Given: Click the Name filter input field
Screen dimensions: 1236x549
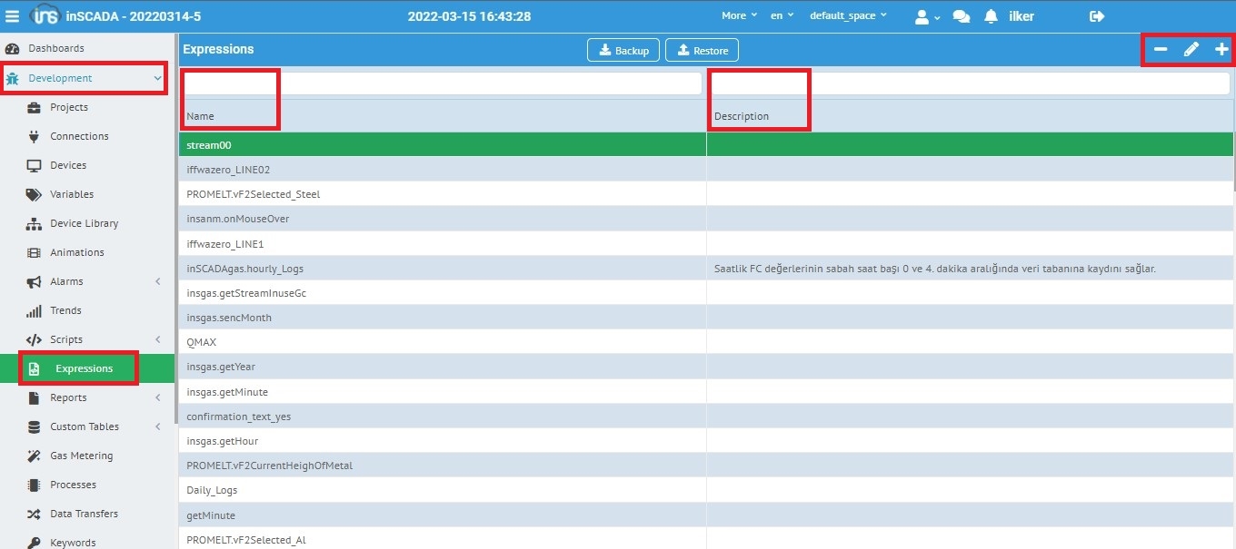Looking at the screenshot, I should point(442,83).
